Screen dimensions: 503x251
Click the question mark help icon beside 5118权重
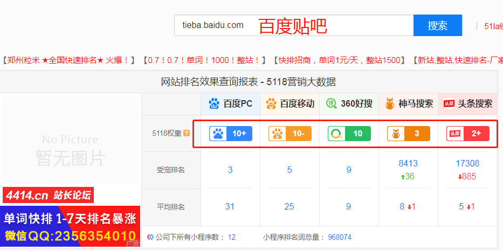187,134
